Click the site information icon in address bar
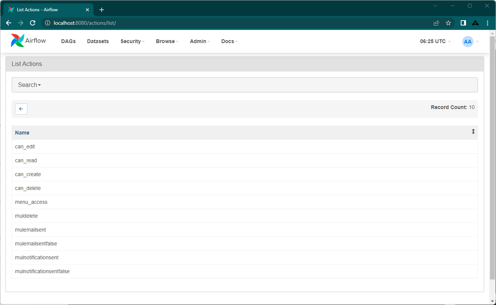The image size is (496, 305). [x=47, y=23]
